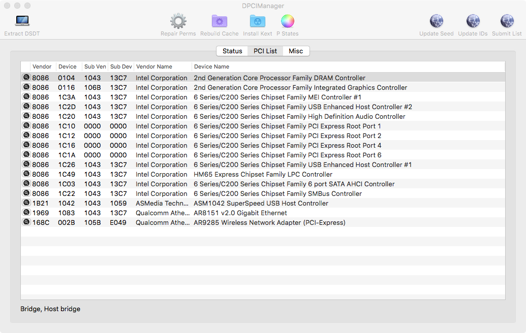
Task: Click vendor ID cell '168C'
Action: click(41, 223)
